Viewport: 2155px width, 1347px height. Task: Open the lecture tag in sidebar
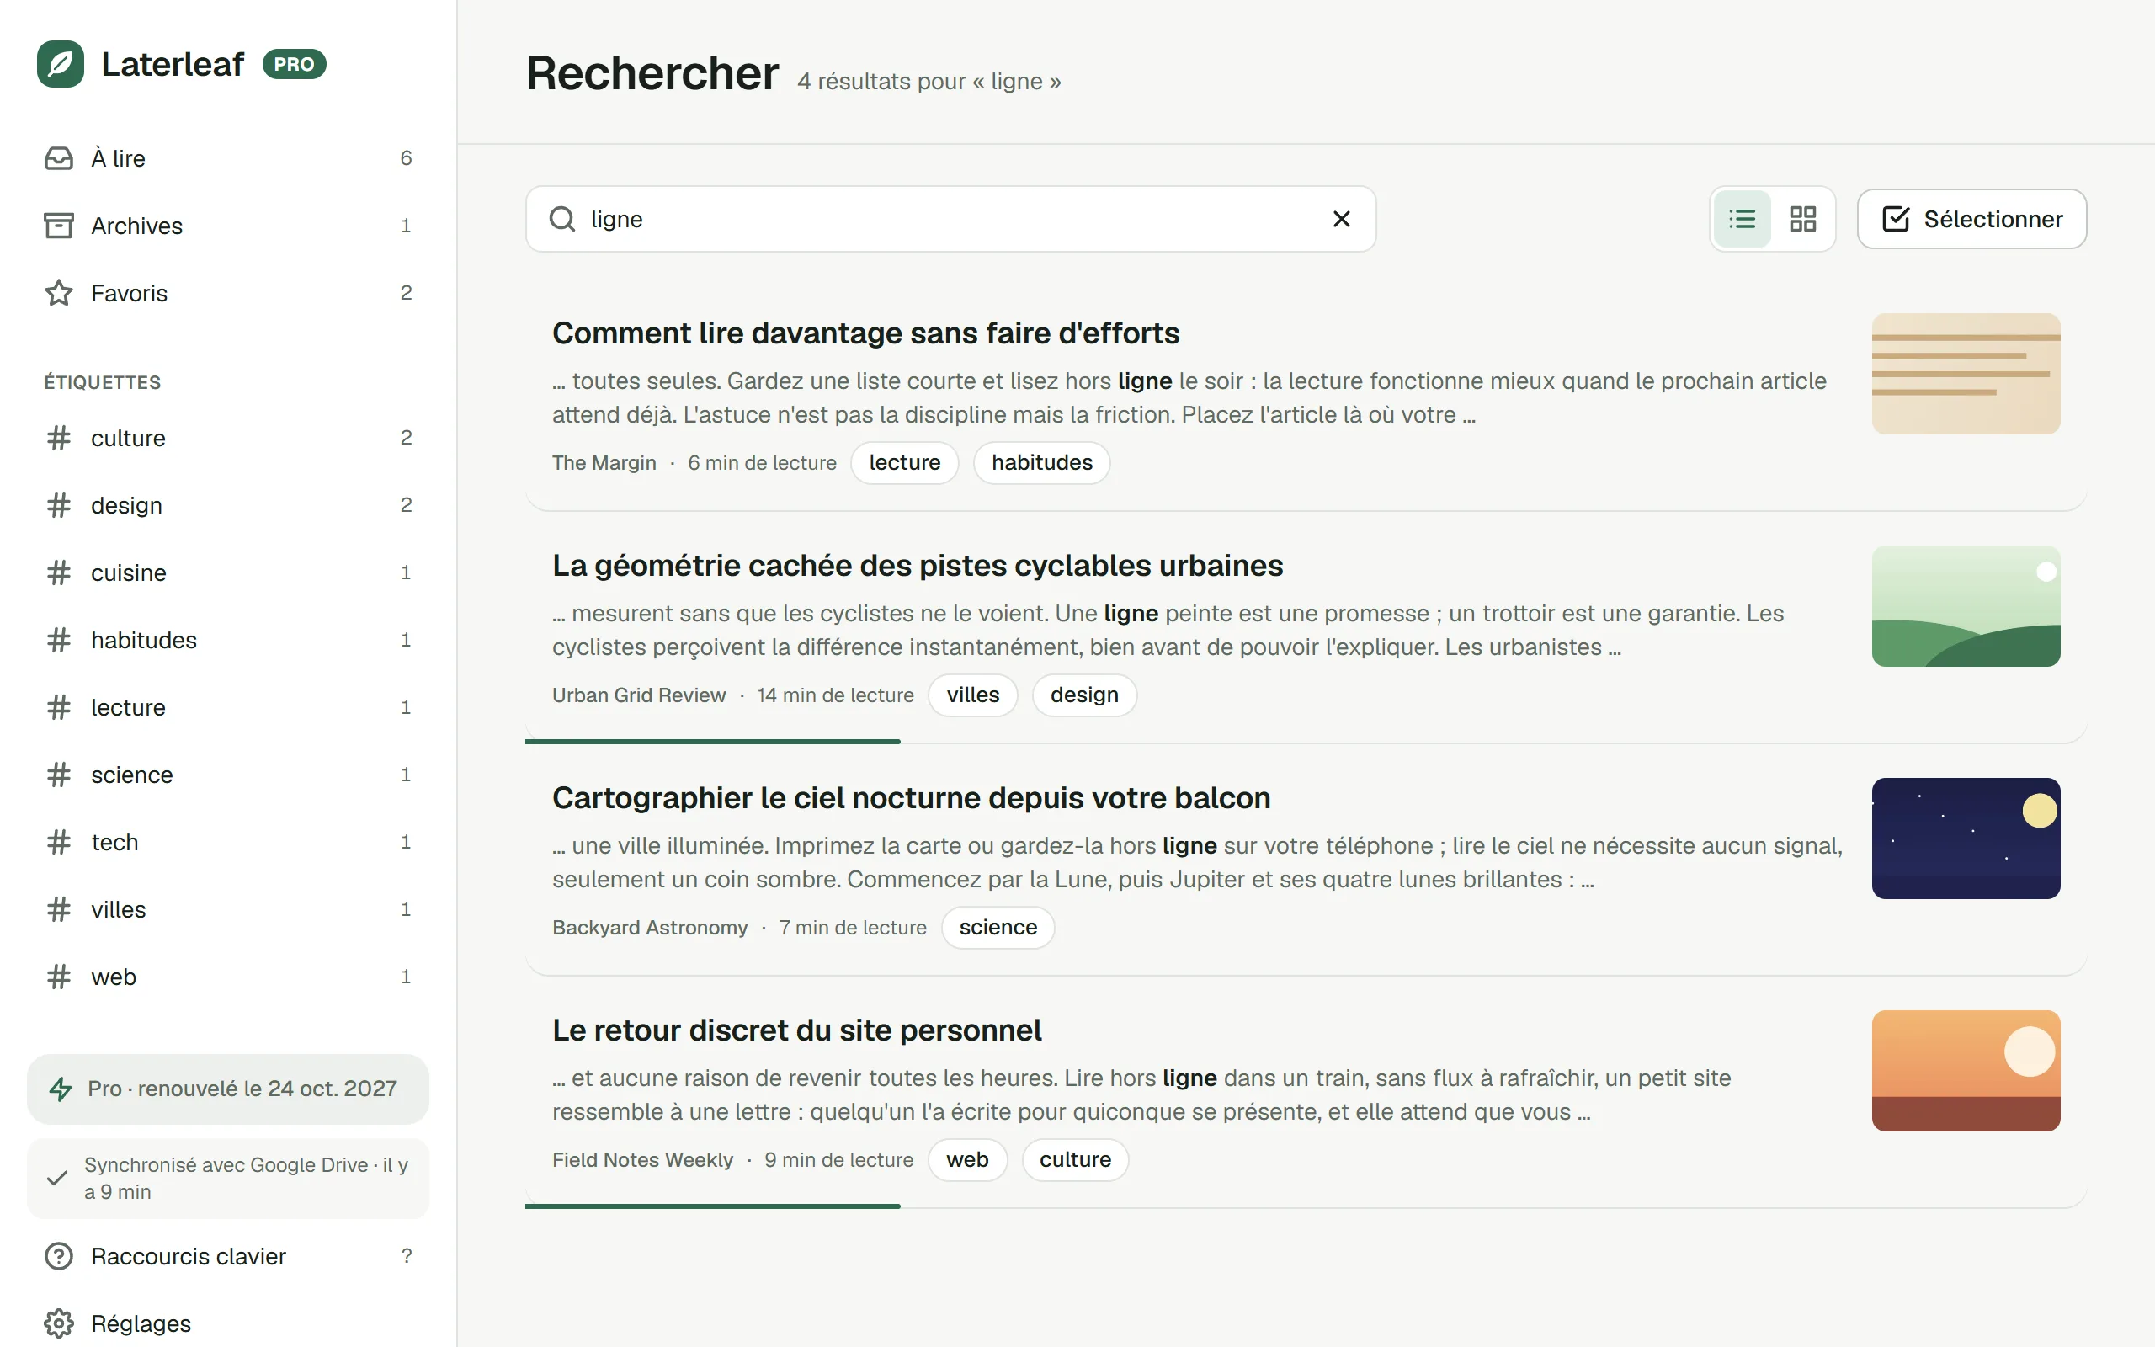coord(228,707)
